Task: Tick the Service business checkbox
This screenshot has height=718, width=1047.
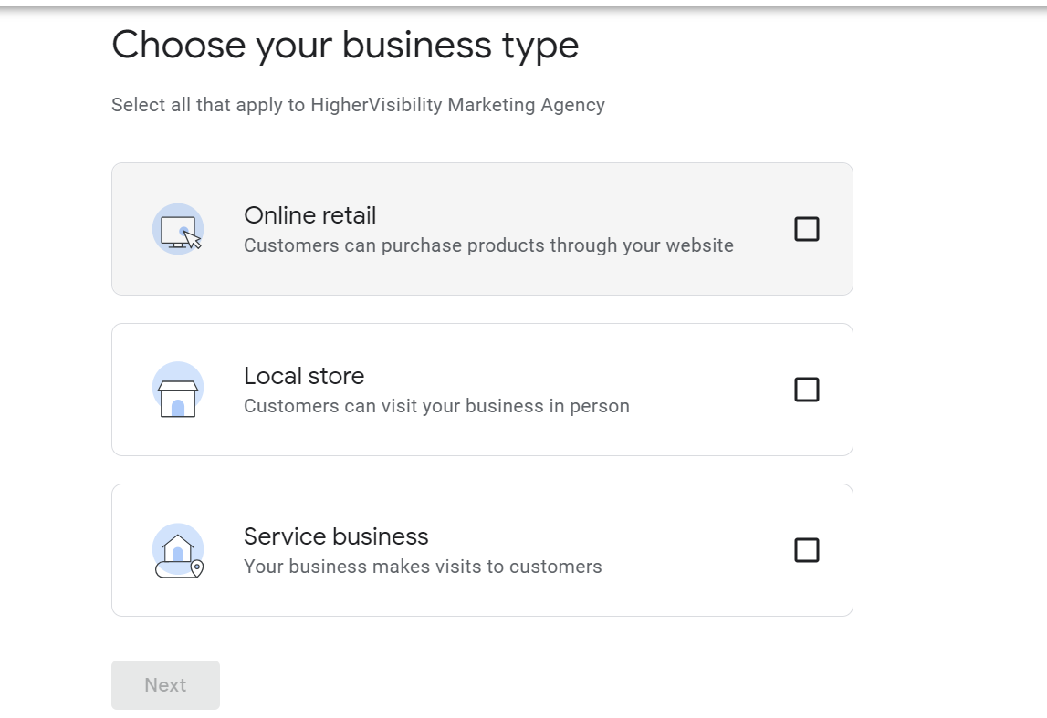Action: [806, 550]
